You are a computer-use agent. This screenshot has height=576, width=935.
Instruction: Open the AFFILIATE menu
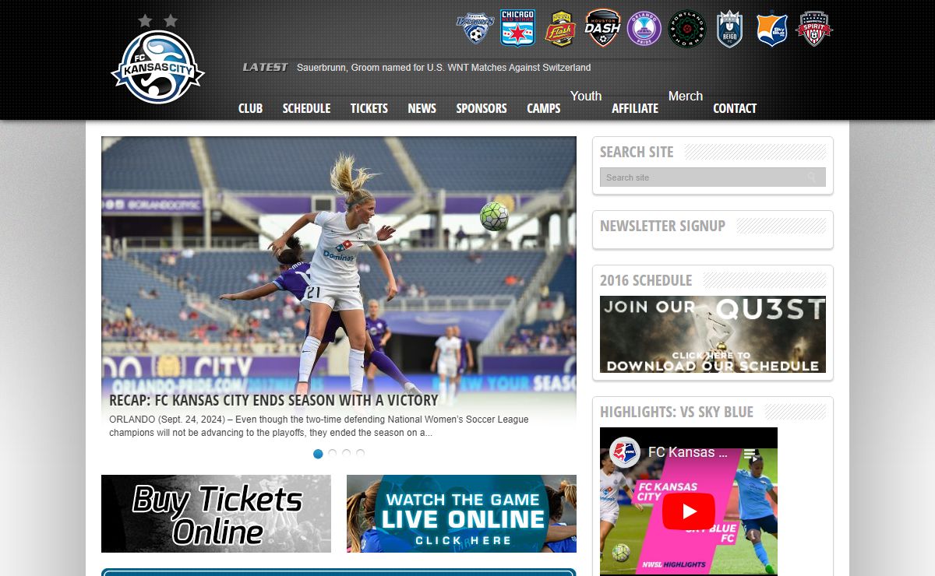(635, 108)
